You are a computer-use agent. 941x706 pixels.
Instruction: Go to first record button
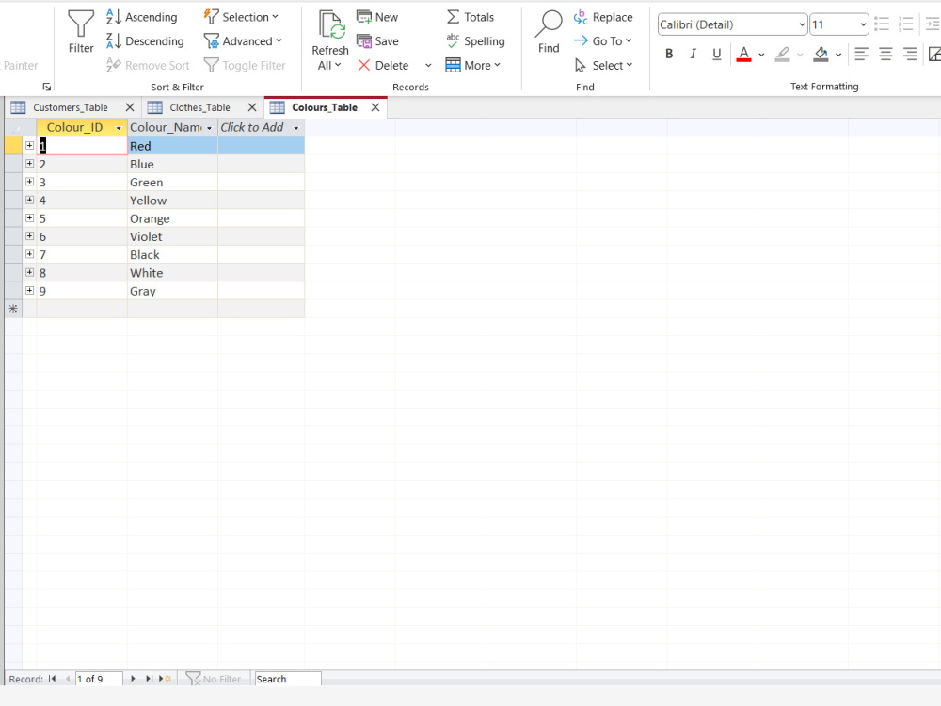(x=52, y=679)
